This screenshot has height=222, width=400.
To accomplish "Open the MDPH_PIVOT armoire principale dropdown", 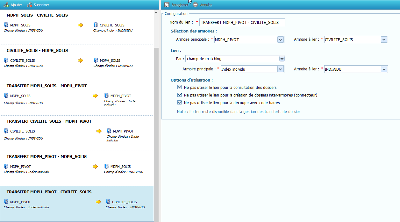I will [x=280, y=40].
